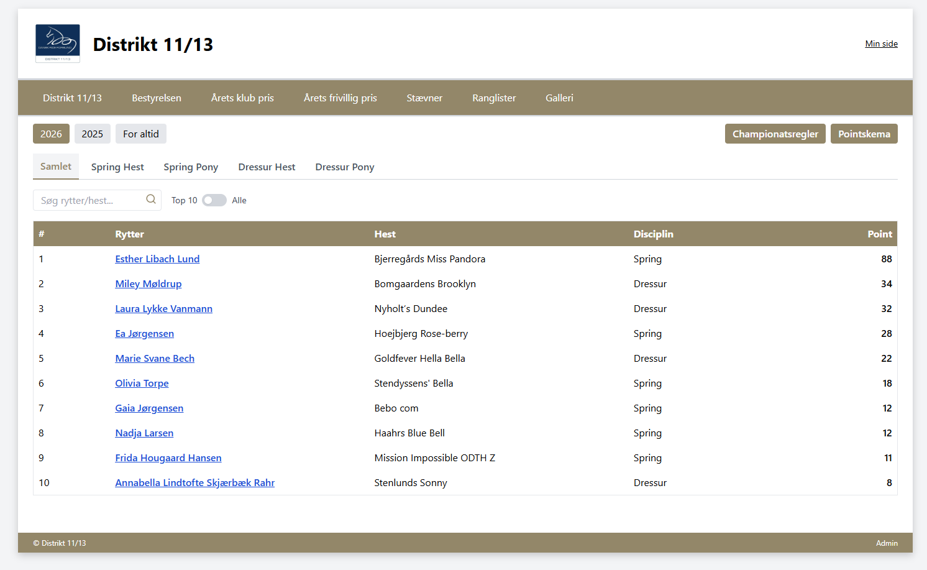This screenshot has width=927, height=570.
Task: Select the For altid filter
Action: [140, 133]
